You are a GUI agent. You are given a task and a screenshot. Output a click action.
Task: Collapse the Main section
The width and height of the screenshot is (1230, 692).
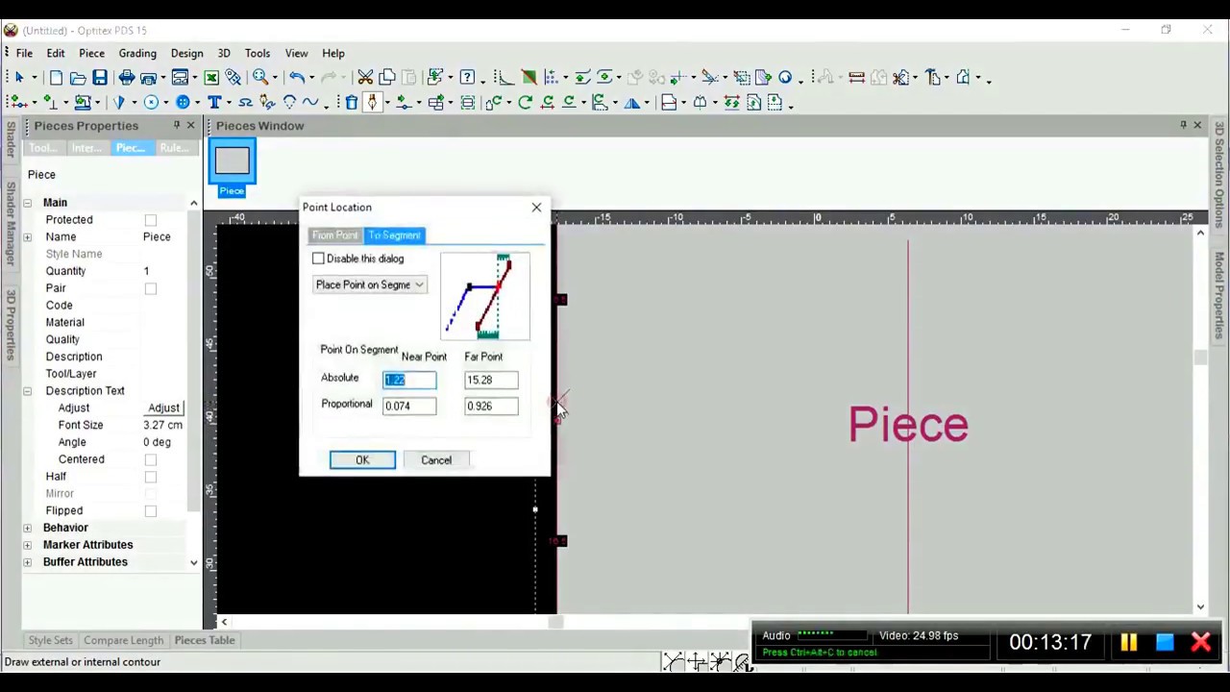coord(27,203)
